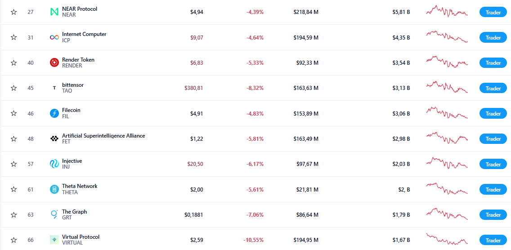View the Theta Network sparkline chart
511x250 pixels.
click(447, 188)
